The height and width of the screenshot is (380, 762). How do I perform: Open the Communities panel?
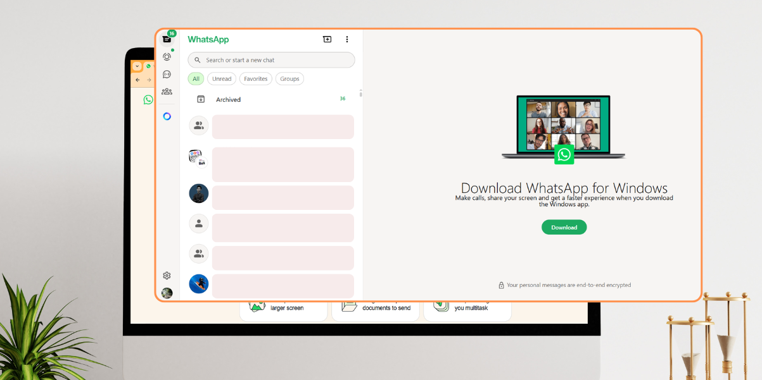(x=167, y=91)
